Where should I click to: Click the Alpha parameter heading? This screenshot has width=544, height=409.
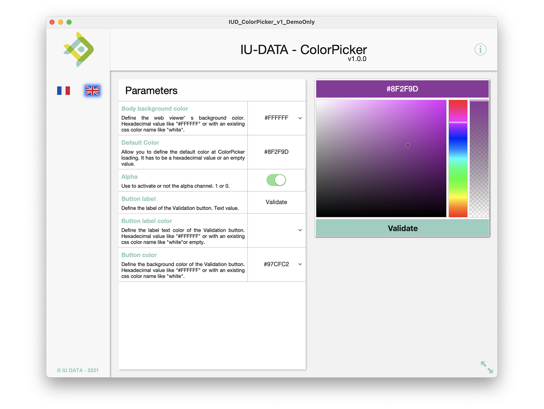(130, 177)
